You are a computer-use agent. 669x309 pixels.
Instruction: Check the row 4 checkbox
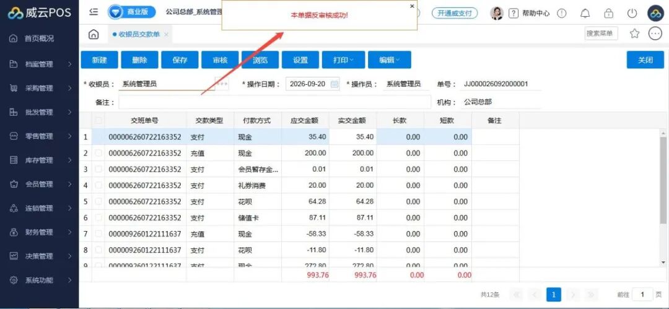[98, 185]
